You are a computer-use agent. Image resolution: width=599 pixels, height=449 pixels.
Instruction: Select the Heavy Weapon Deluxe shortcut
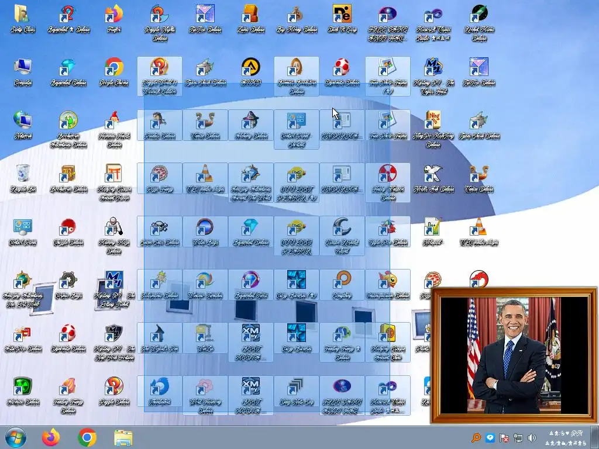click(388, 182)
